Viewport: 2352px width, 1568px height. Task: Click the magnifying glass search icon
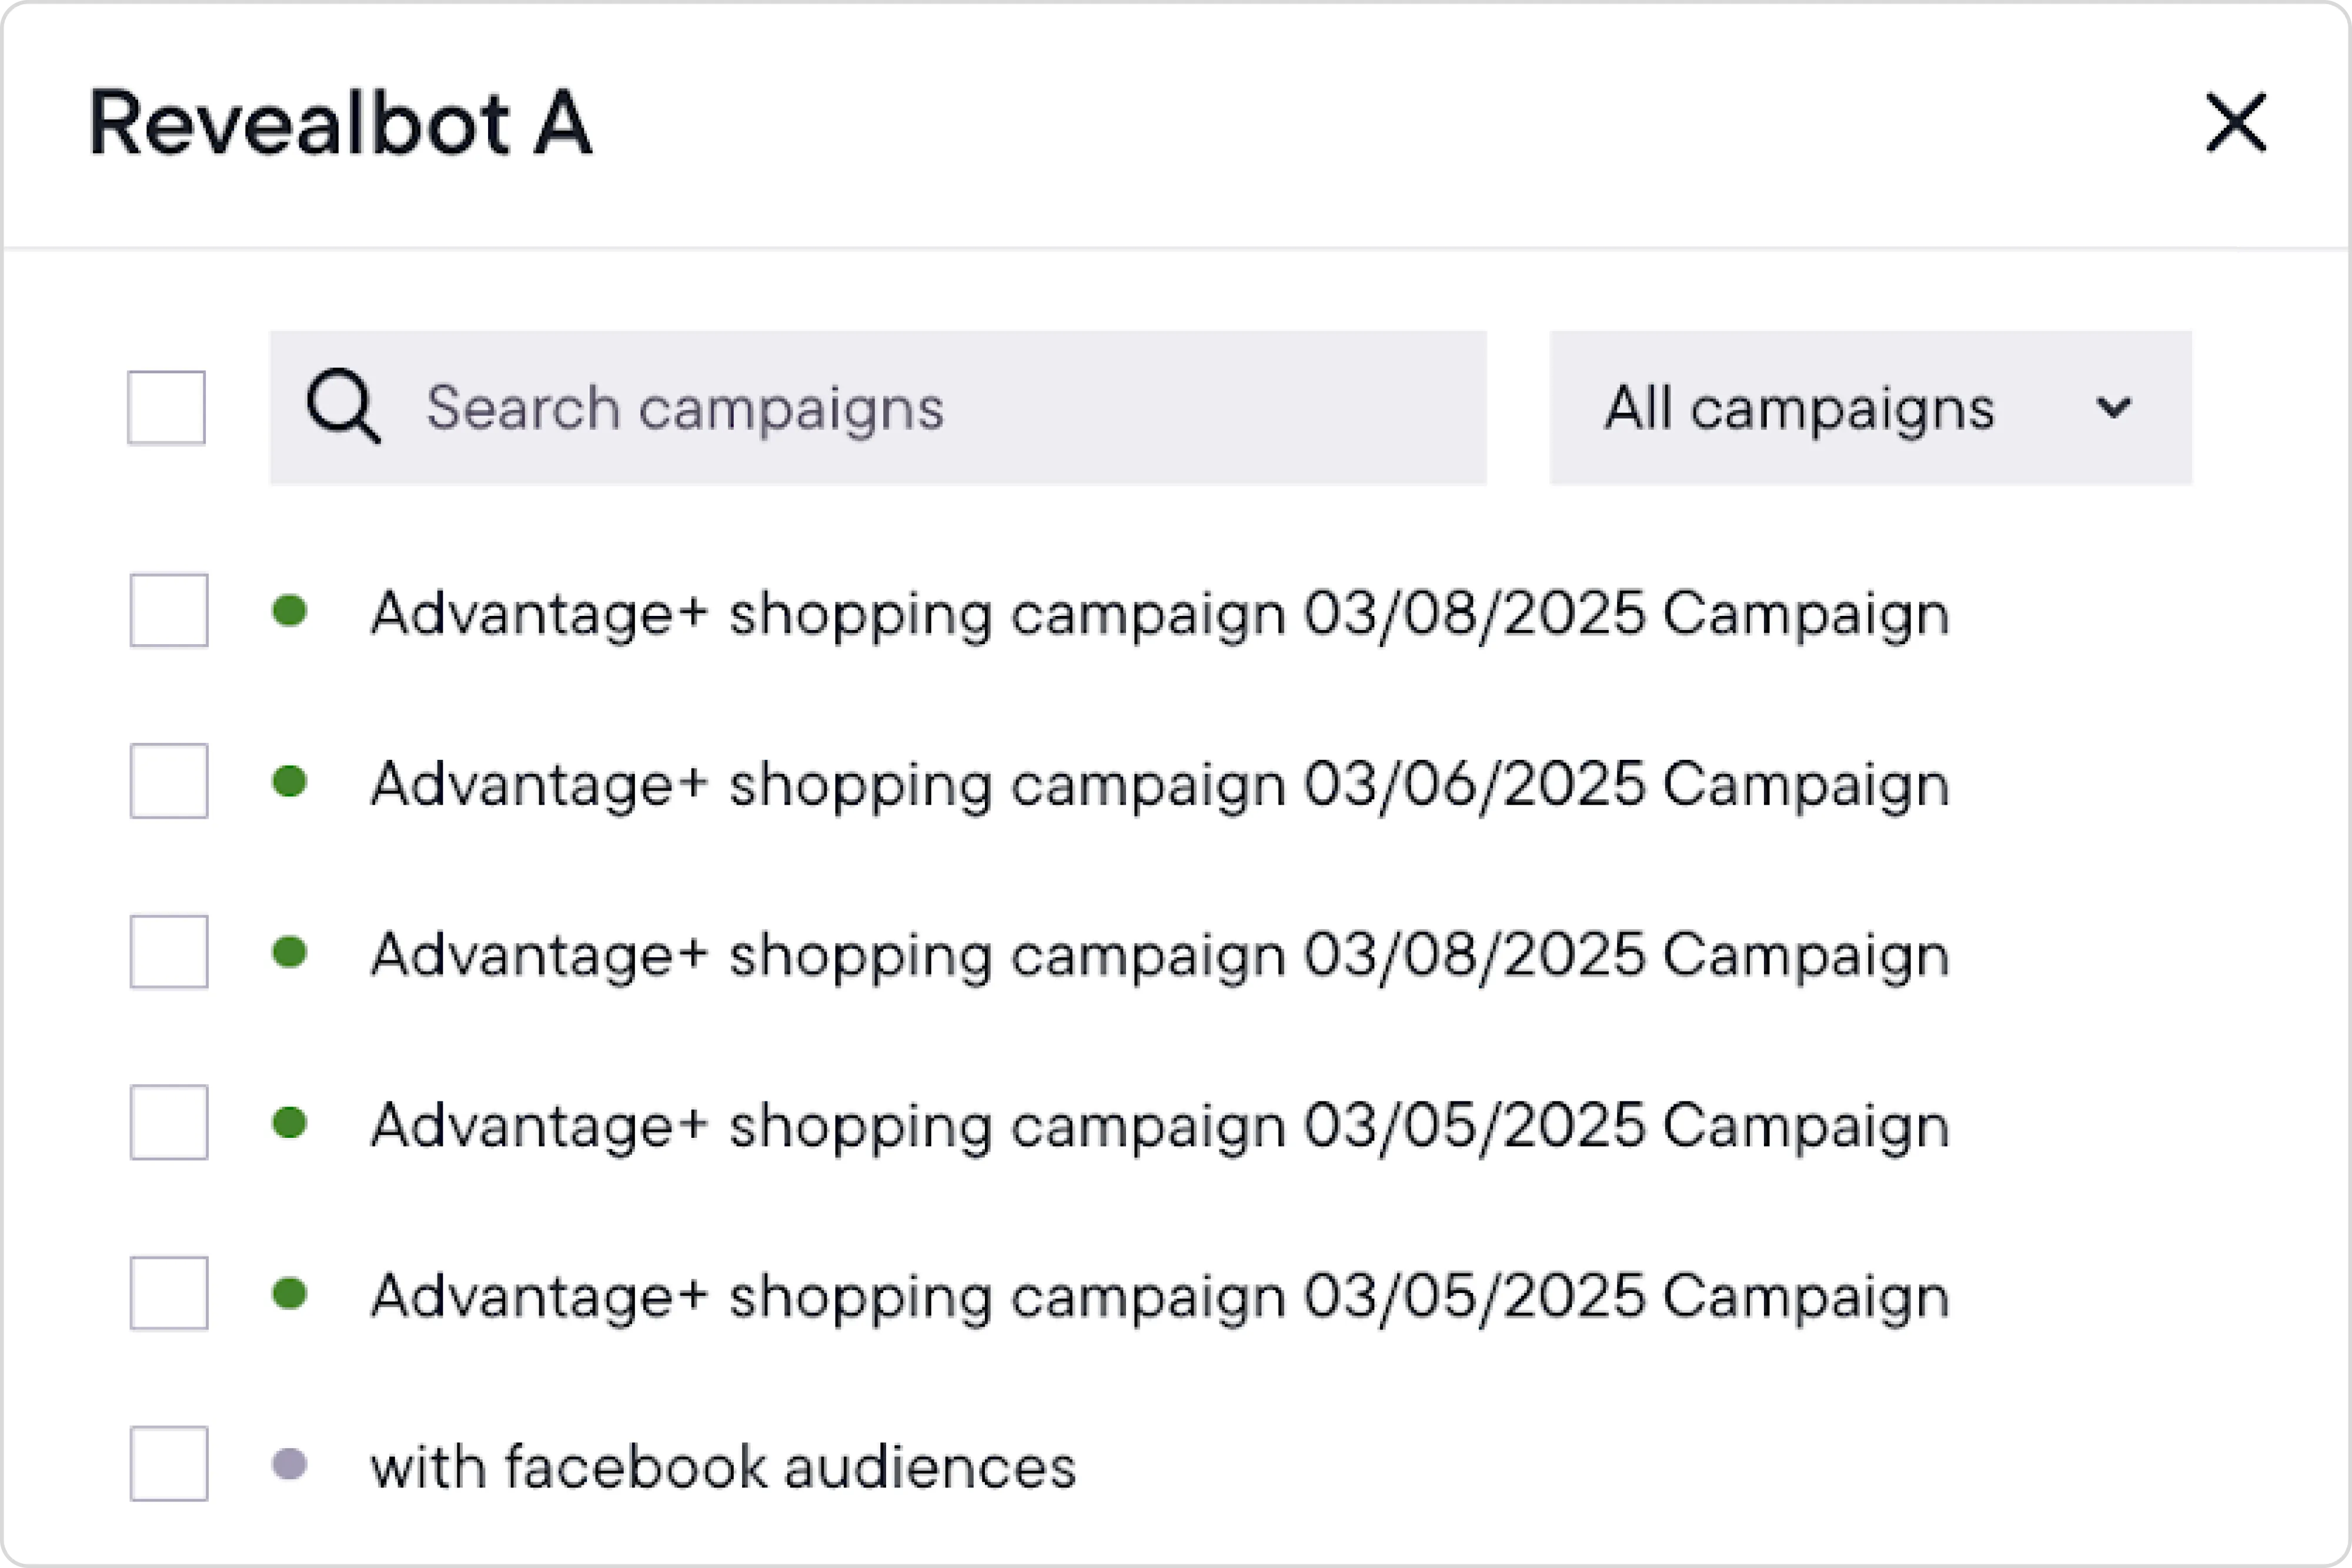[342, 407]
